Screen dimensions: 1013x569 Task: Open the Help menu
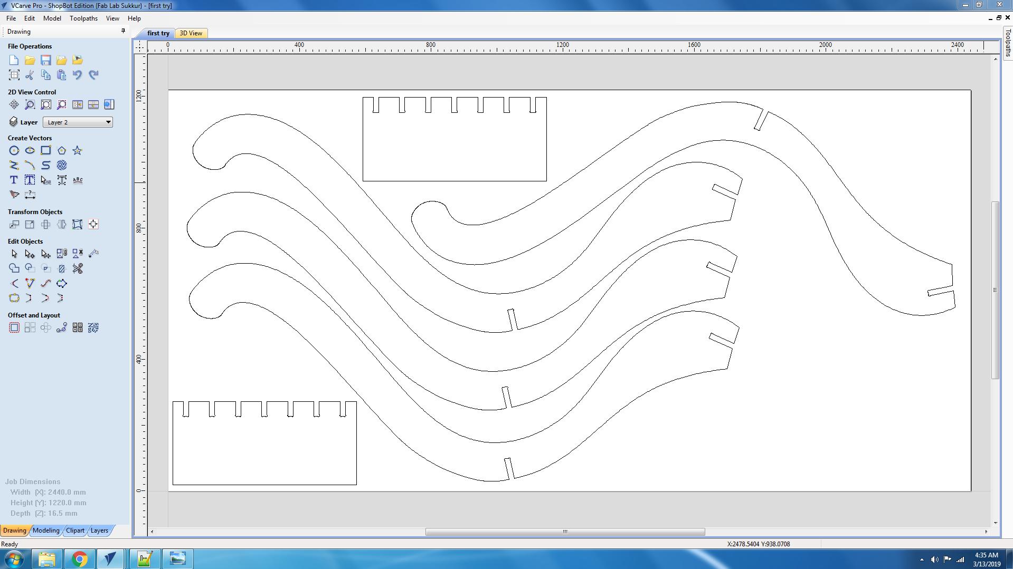[x=134, y=18]
